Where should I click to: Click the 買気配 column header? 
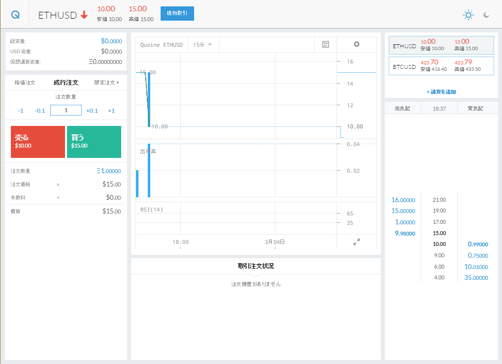click(475, 108)
